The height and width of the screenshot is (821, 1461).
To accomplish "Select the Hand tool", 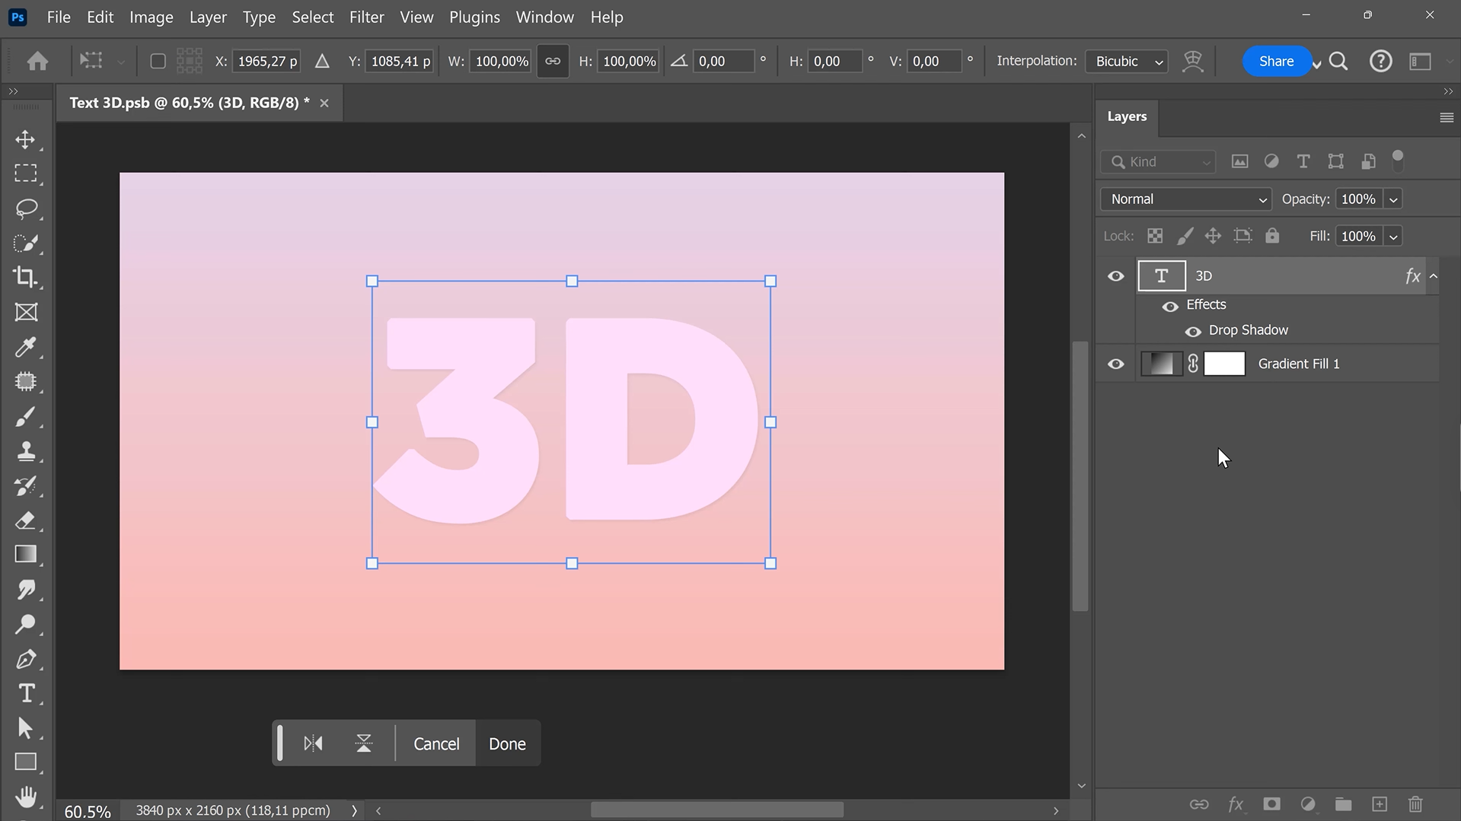I will pos(25,797).
